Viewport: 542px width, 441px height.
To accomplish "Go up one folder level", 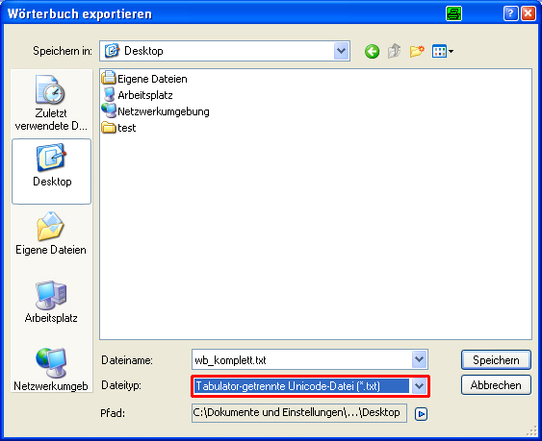I will [394, 52].
